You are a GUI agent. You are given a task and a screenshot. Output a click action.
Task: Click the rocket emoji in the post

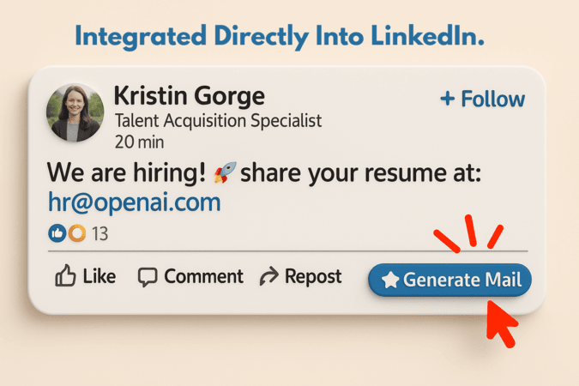point(226,172)
